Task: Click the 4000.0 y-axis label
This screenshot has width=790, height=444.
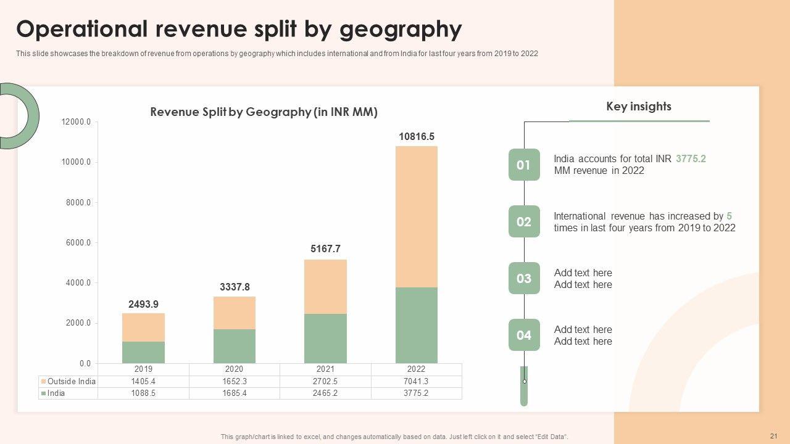Action: [78, 283]
